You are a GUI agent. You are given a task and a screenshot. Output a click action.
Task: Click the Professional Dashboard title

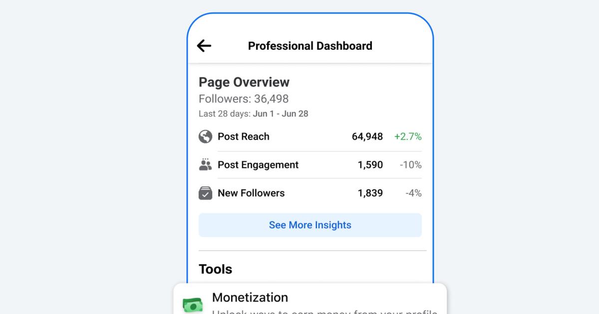(310, 46)
